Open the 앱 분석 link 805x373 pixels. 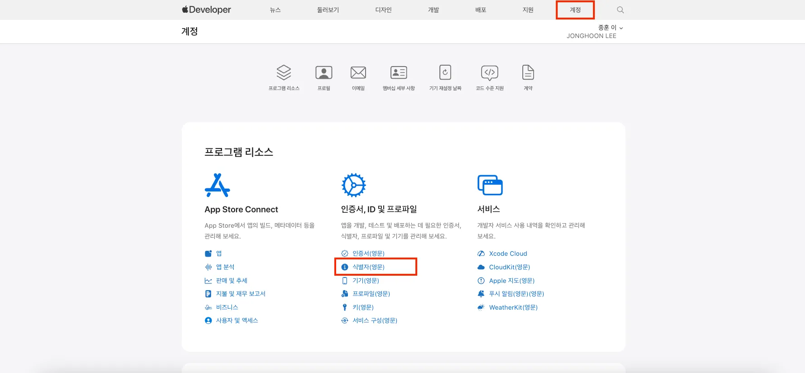225,267
